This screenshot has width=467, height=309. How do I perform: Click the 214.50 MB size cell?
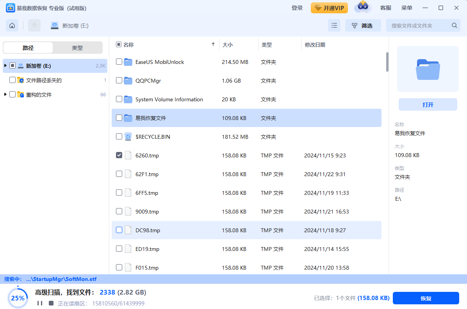click(x=235, y=62)
